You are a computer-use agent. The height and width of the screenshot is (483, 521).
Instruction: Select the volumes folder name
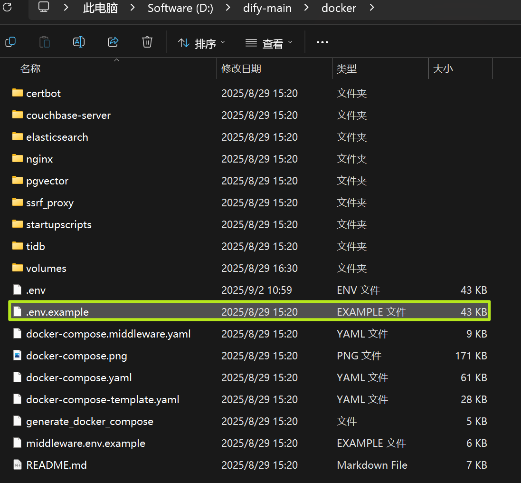(46, 269)
